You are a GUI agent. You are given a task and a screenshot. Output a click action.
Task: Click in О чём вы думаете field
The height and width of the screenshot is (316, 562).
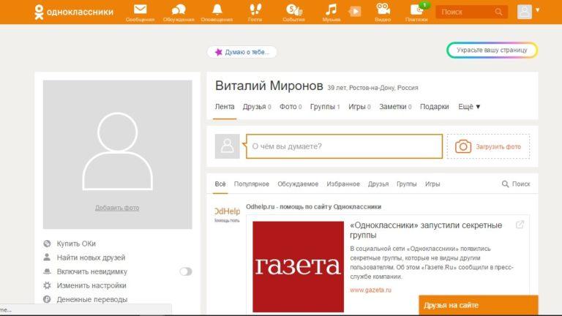344,146
